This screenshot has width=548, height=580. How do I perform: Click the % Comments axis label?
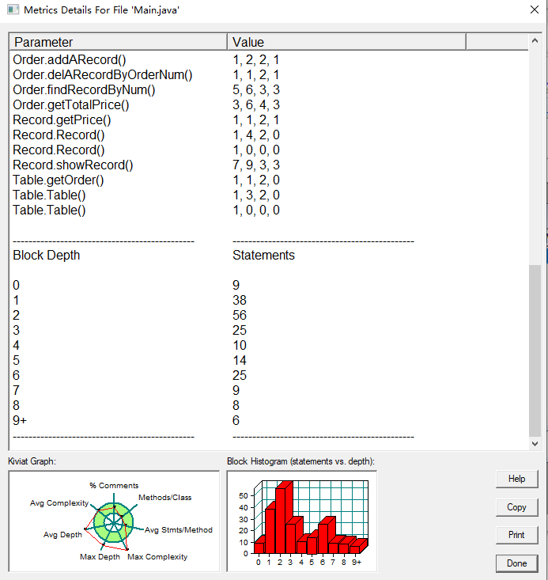point(114,486)
